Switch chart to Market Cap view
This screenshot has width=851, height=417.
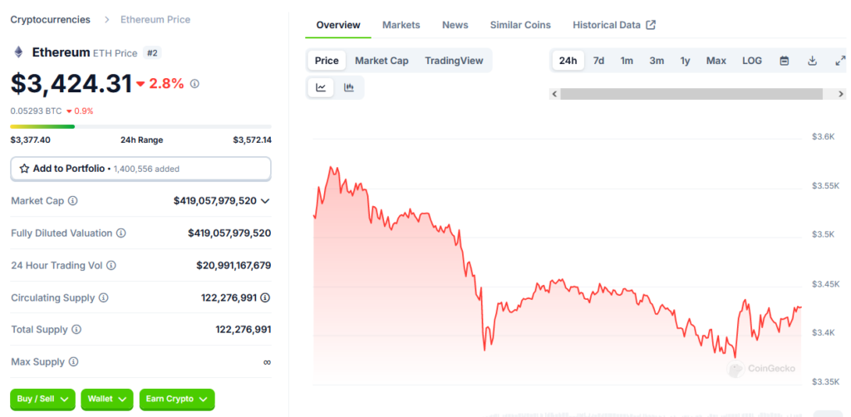coord(381,61)
